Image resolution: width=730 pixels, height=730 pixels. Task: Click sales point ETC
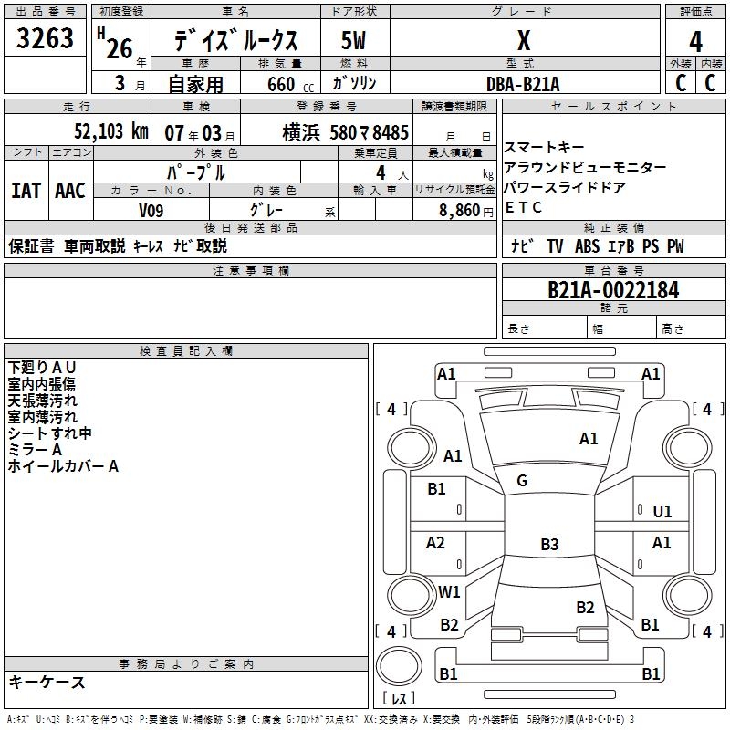(523, 207)
